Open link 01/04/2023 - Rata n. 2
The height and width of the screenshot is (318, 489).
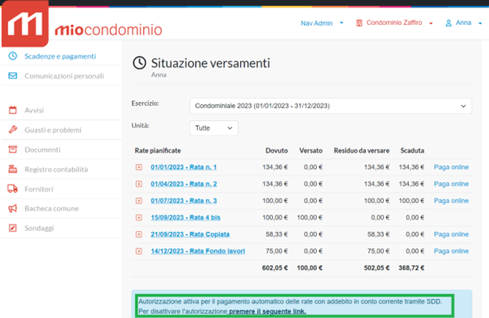[x=184, y=184]
